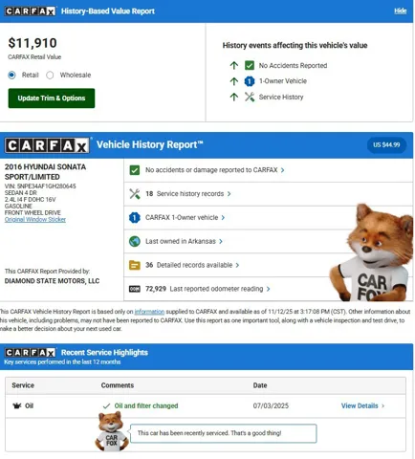
Task: Expand the Last reported odometer reading chevron
Action: [268, 289]
